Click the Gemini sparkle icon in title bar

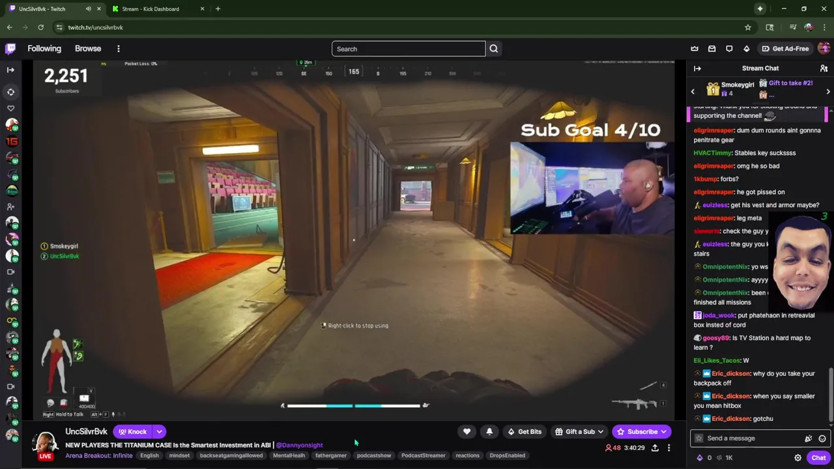point(760,9)
